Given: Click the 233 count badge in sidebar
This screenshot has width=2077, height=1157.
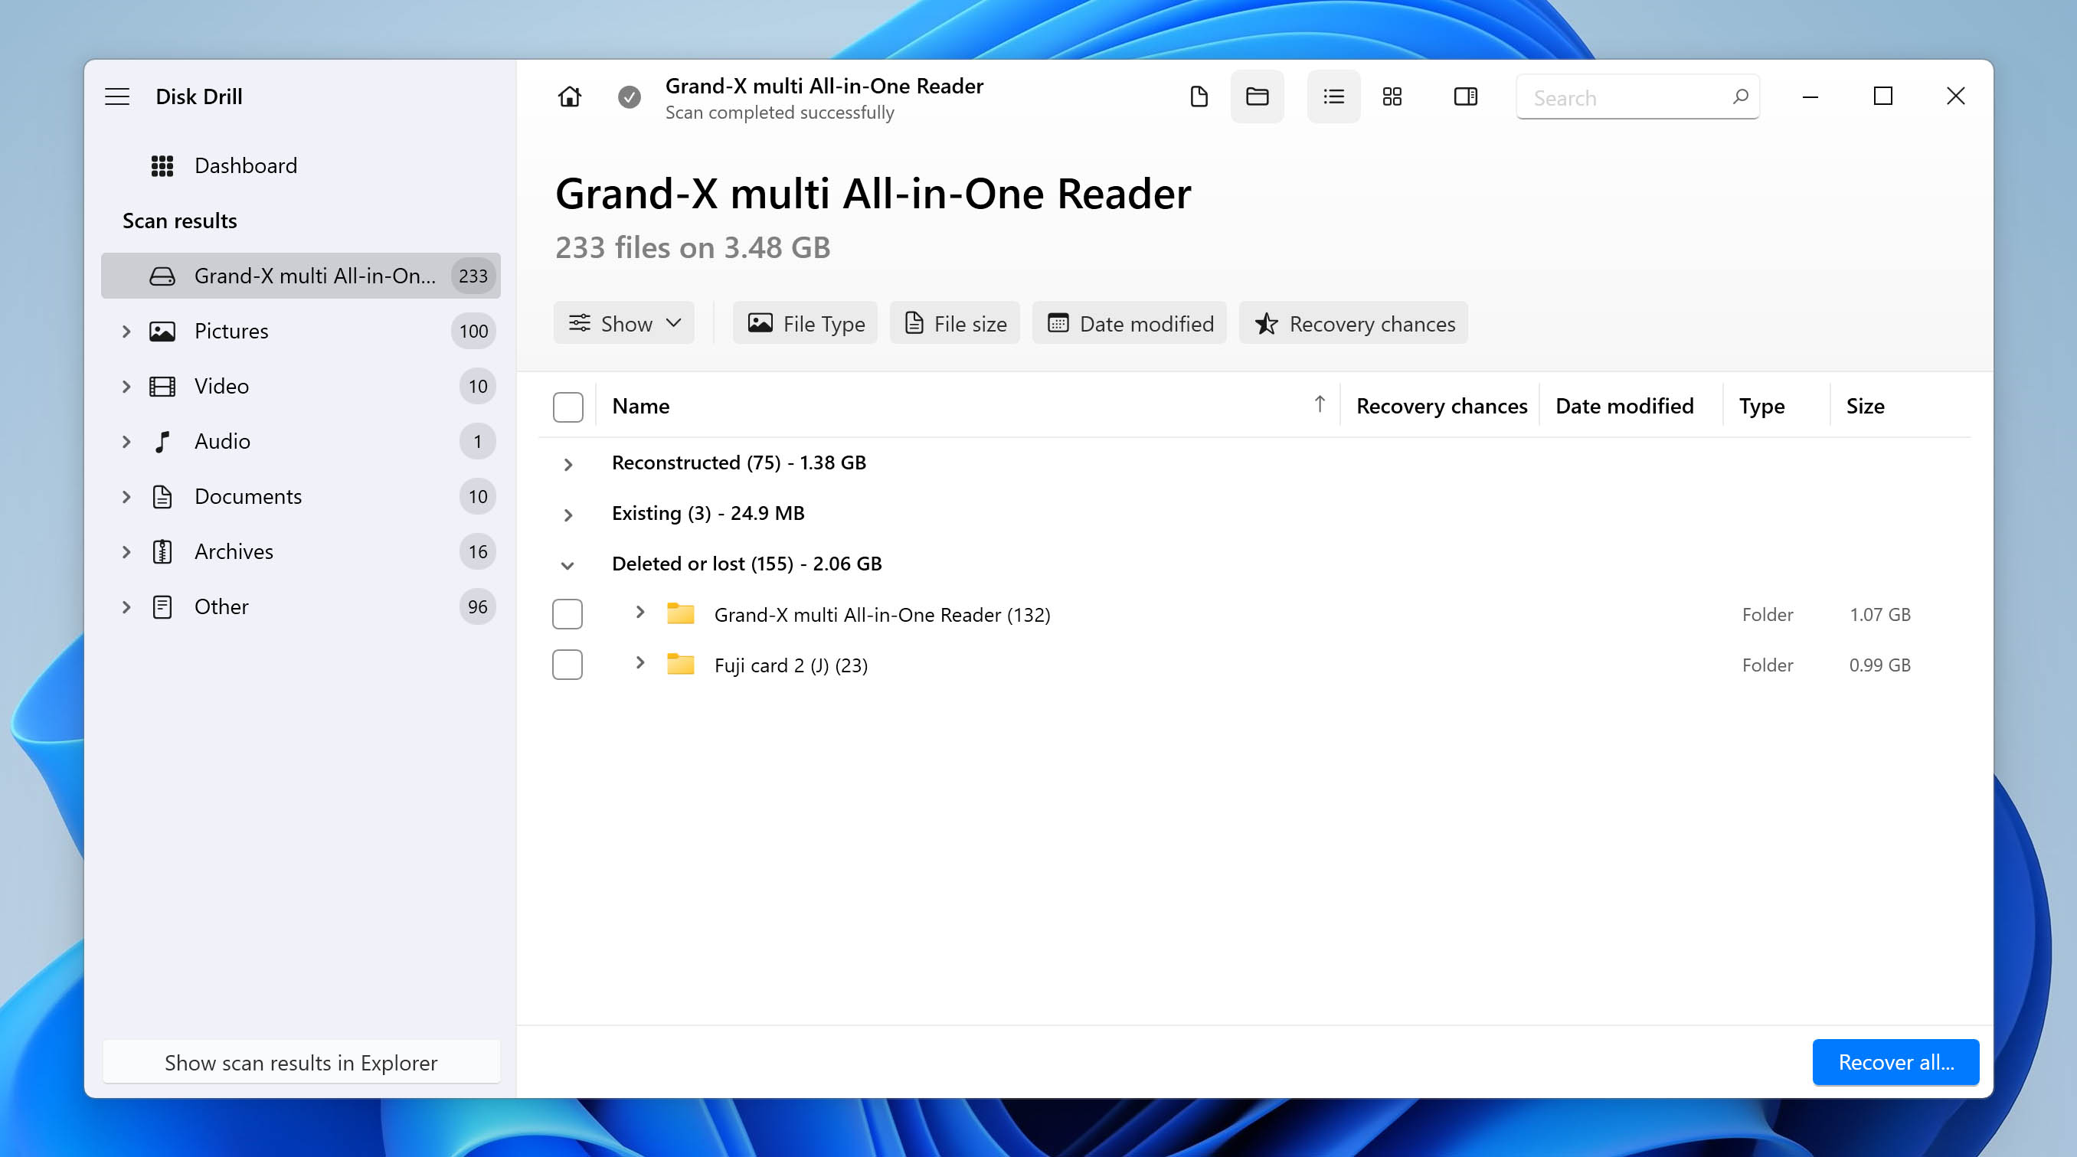Looking at the screenshot, I should pos(473,276).
